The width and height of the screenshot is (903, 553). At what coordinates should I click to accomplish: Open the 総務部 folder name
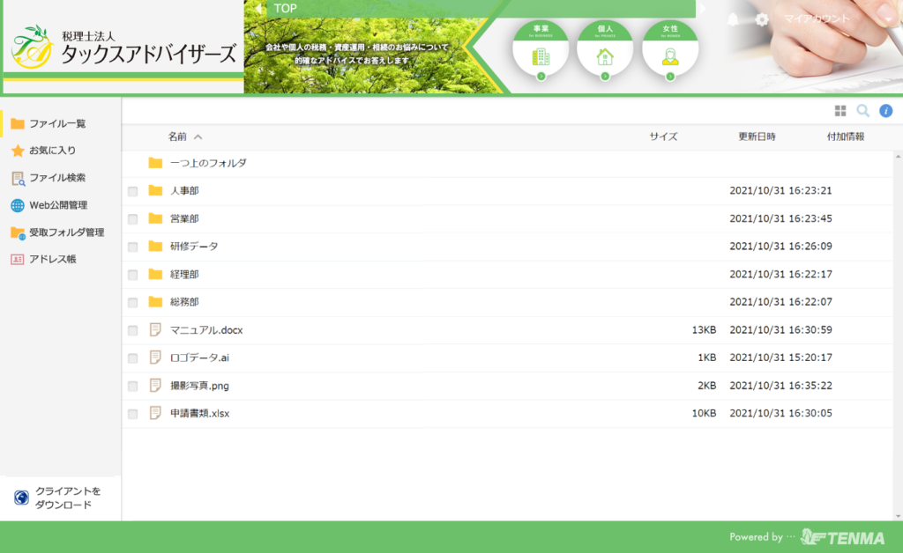(184, 302)
